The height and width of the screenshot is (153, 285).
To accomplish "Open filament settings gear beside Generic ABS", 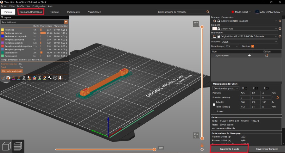I will [x=280, y=29].
